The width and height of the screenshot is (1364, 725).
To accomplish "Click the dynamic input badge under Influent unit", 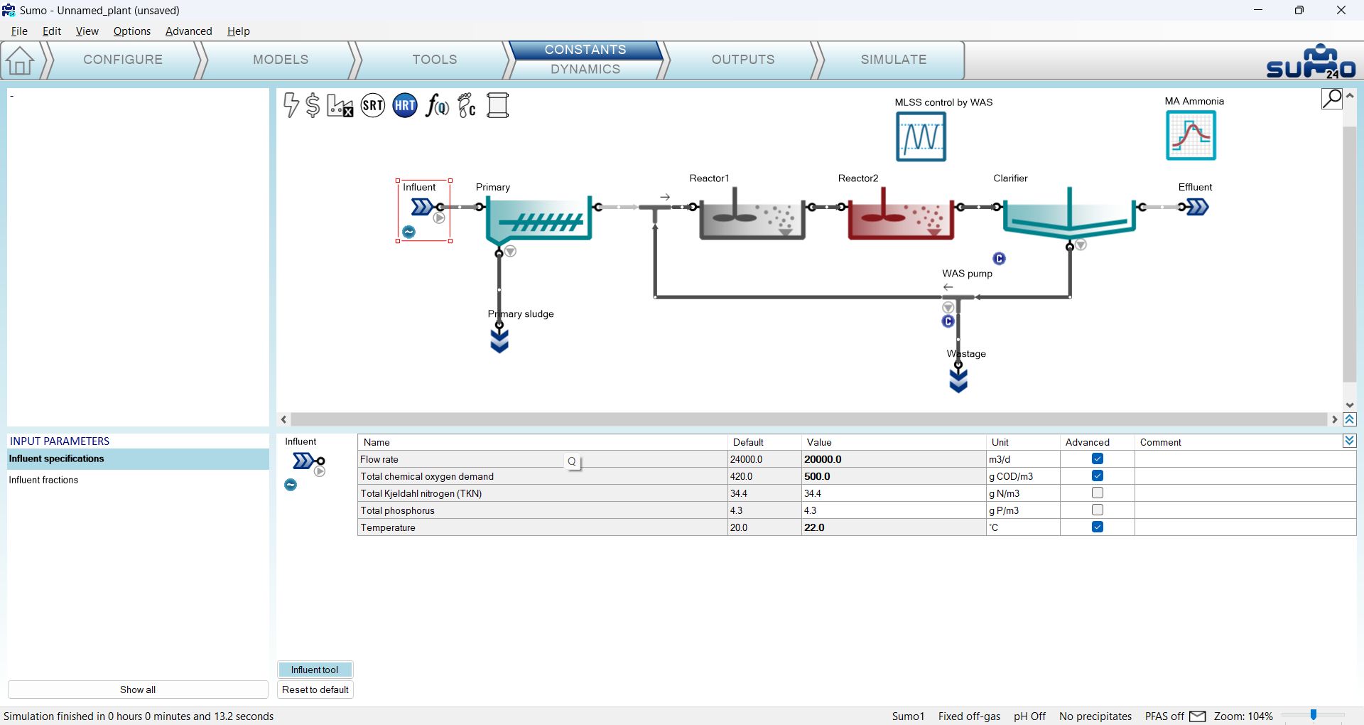I will pos(408,232).
